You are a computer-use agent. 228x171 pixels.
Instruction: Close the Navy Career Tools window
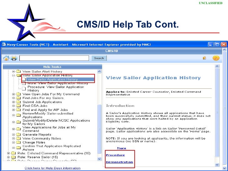pos(224,44)
